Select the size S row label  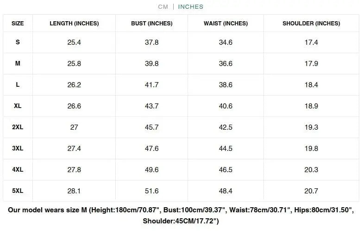point(18,42)
